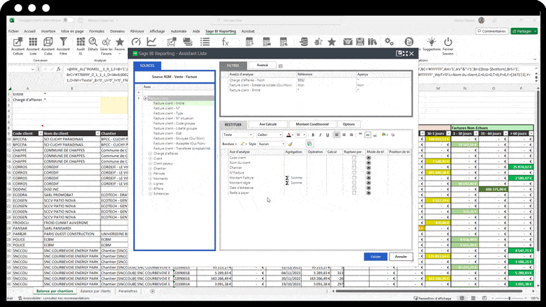The height and width of the screenshot is (307, 546).
Task: Click the line chart icon in the ribbon
Action: (x=152, y=42)
